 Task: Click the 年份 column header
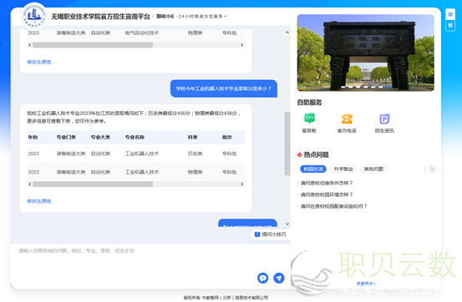[33, 137]
